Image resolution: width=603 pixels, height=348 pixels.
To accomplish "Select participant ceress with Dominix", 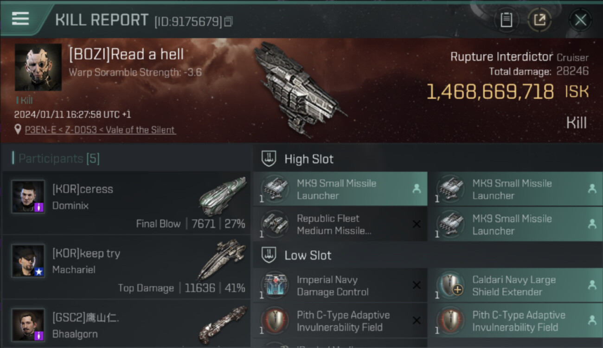I will pyautogui.click(x=126, y=203).
